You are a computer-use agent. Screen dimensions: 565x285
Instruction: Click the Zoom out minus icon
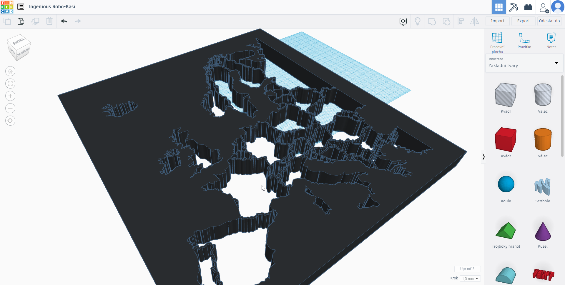click(x=10, y=108)
